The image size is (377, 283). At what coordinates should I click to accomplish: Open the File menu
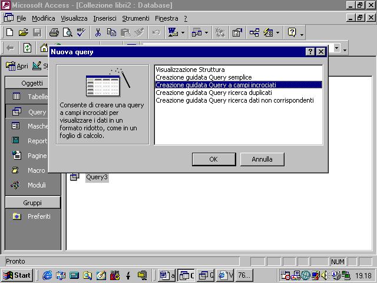tap(21, 18)
